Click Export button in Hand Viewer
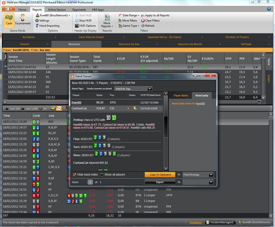This screenshot has height=227, width=275. 160,182
